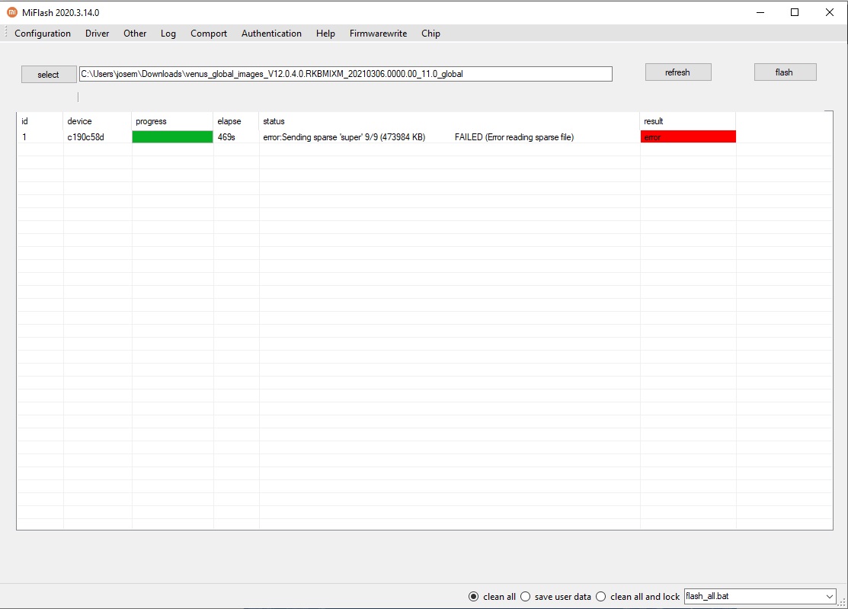Close the MiFlash window
Image resolution: width=848 pixels, height=609 pixels.
(830, 12)
